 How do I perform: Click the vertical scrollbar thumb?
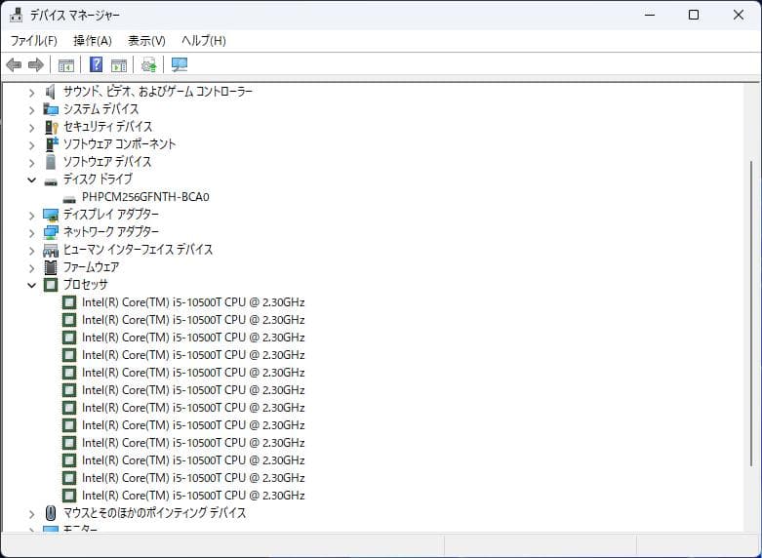[x=751, y=313]
